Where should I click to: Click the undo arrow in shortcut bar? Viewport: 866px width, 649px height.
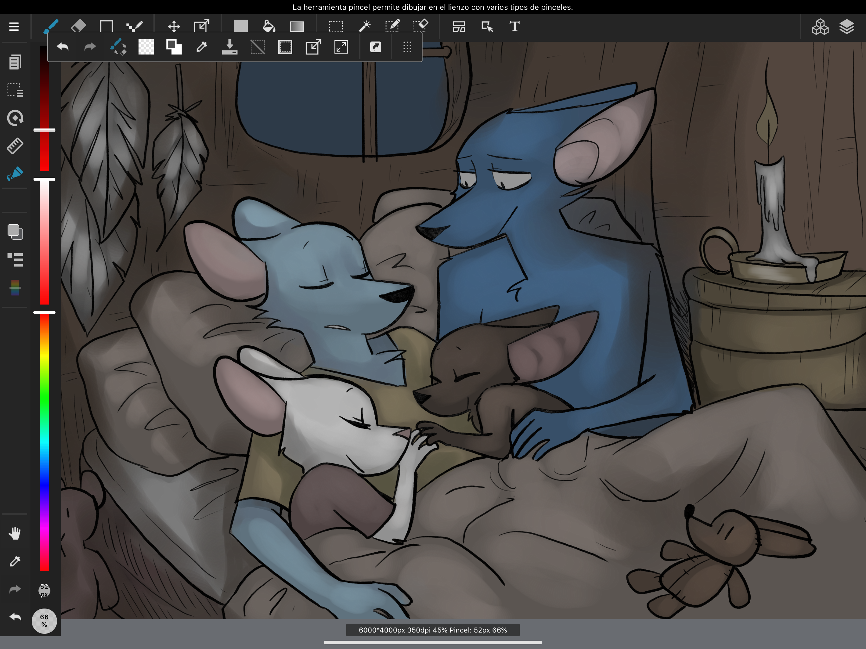click(x=63, y=47)
